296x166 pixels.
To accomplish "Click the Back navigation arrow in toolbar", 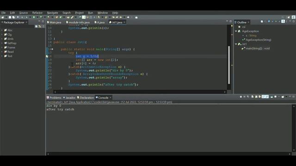I will [121, 17].
